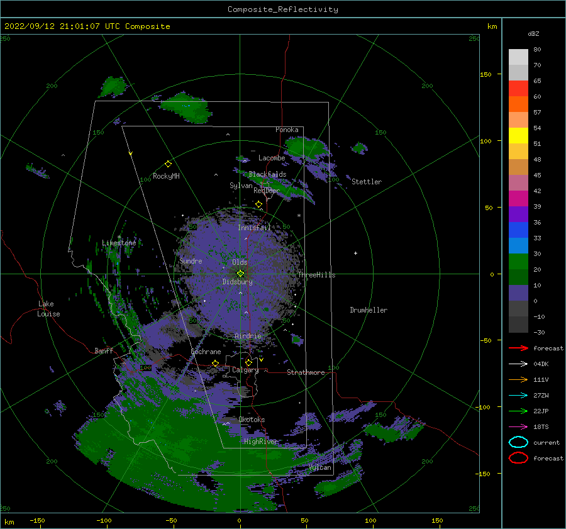The image size is (566, 529).
Task: Click the yellow diamond marker above Calgary
Action: click(248, 362)
